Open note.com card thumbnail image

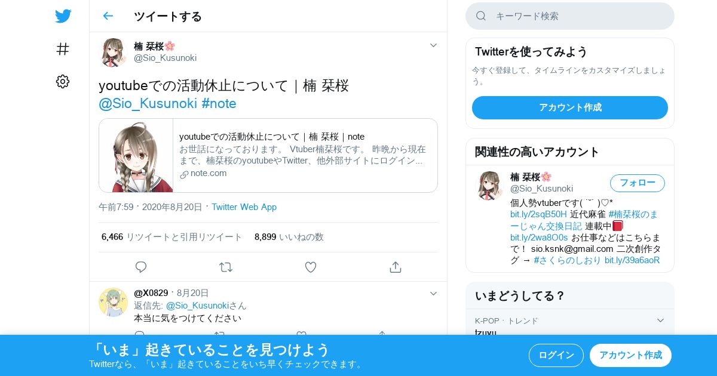[136, 156]
